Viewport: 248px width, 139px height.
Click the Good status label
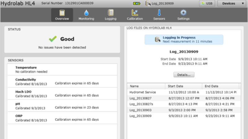67,39
